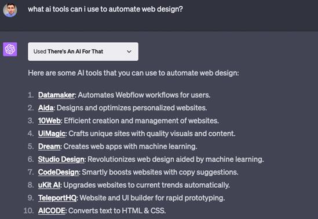
Task: Click 'Website and UI builder for rapid prototyping' text
Action: pos(152,198)
